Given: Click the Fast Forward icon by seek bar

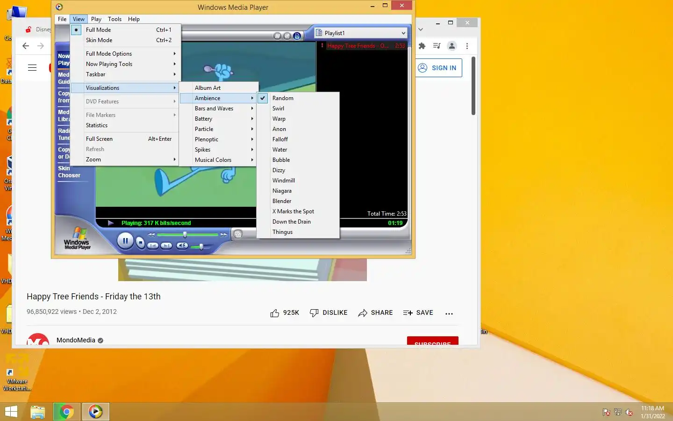Looking at the screenshot, I should [x=224, y=235].
